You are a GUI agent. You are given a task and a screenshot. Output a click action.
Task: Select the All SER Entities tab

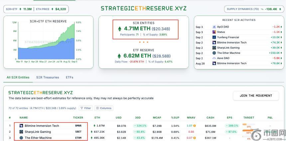18,77
